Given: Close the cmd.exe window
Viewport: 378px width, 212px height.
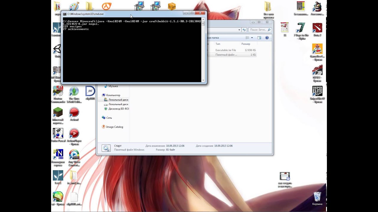Looking at the screenshot, I should (200, 13).
